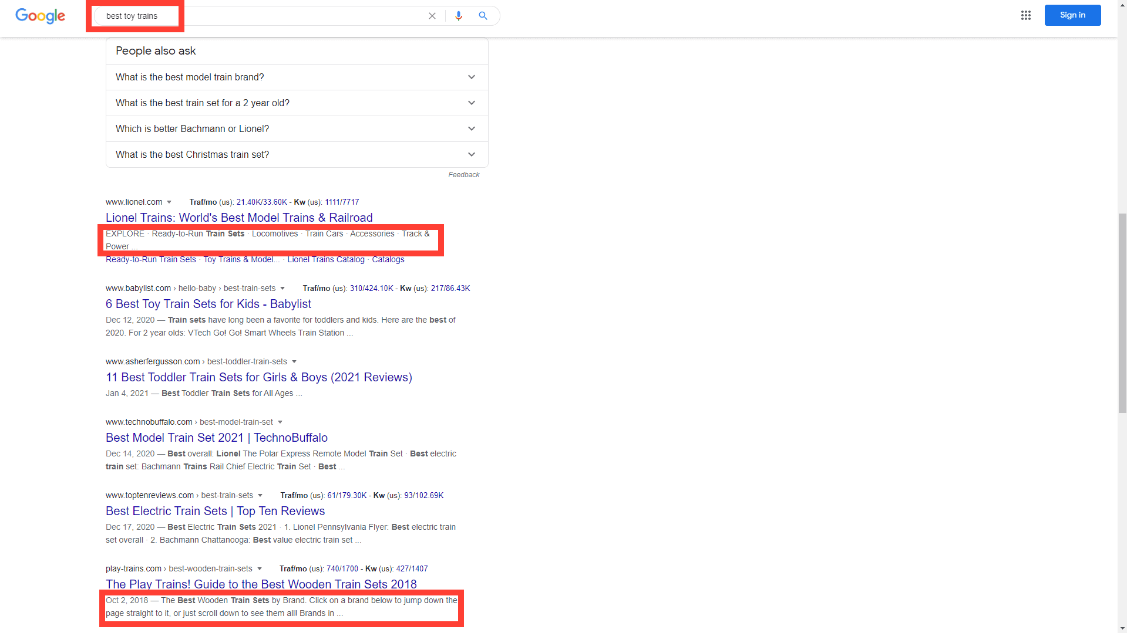This screenshot has height=633, width=1127.
Task: Click lionel.com keyword count 1111
Action: point(333,202)
